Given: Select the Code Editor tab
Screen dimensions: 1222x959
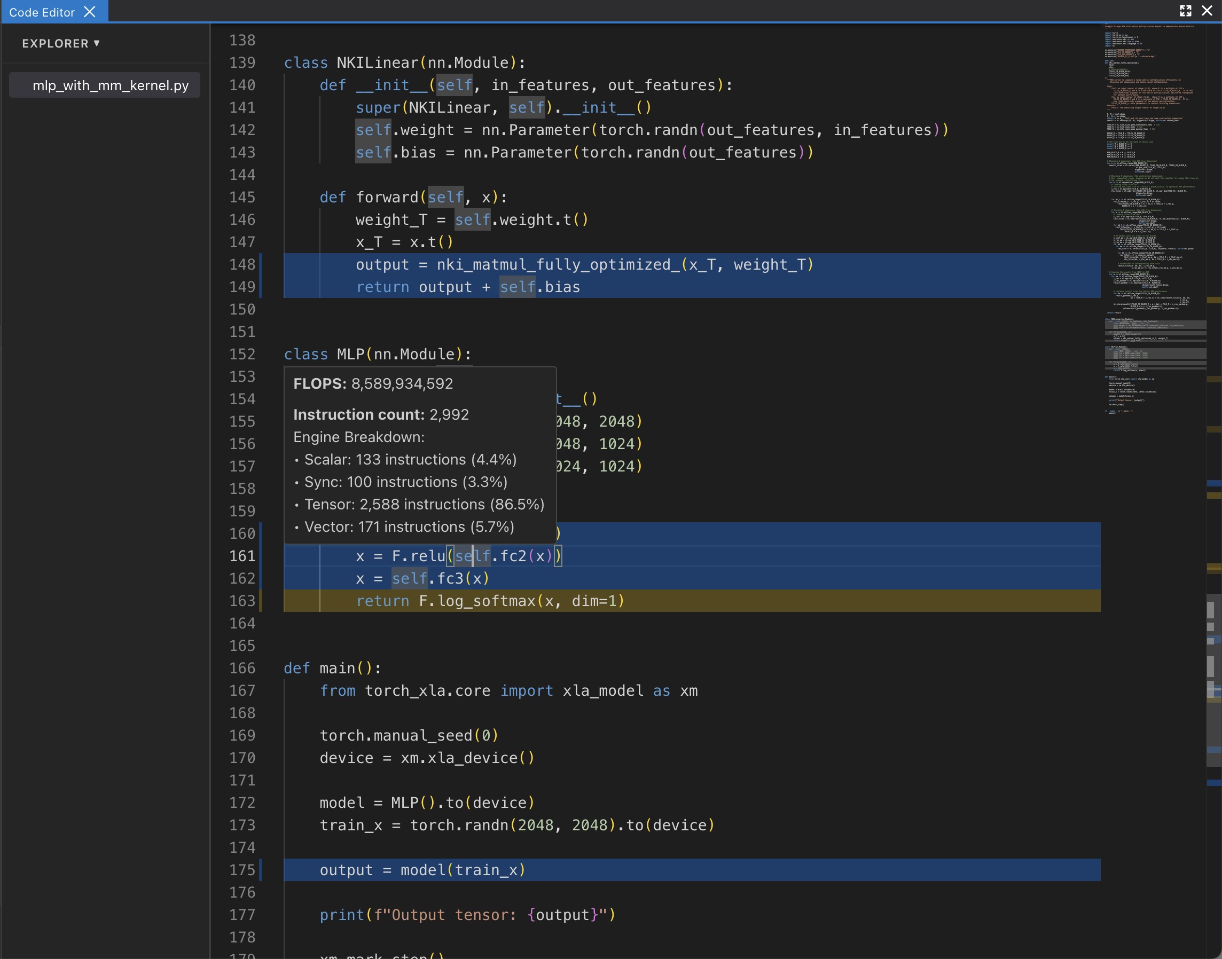Looking at the screenshot, I should [x=42, y=12].
